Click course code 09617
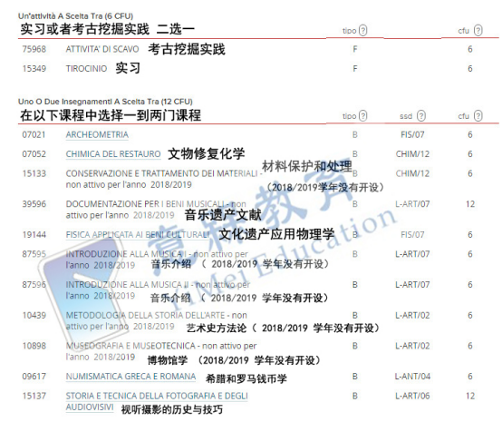The image size is (502, 422). [x=34, y=377]
